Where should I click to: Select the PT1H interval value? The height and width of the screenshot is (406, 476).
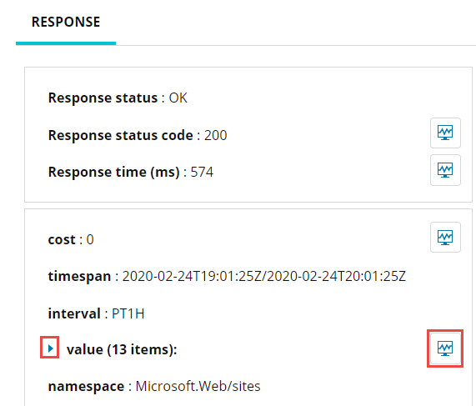click(128, 313)
